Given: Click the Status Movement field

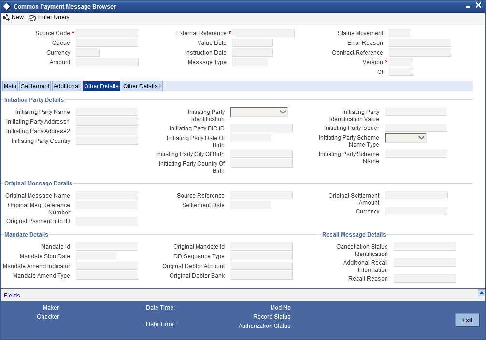Looking at the screenshot, I should pyautogui.click(x=400, y=33).
